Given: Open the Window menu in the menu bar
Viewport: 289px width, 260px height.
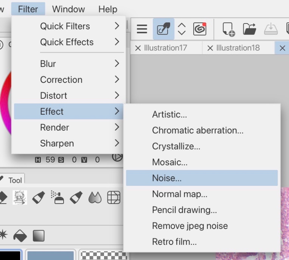Looking at the screenshot, I should 68,9.
